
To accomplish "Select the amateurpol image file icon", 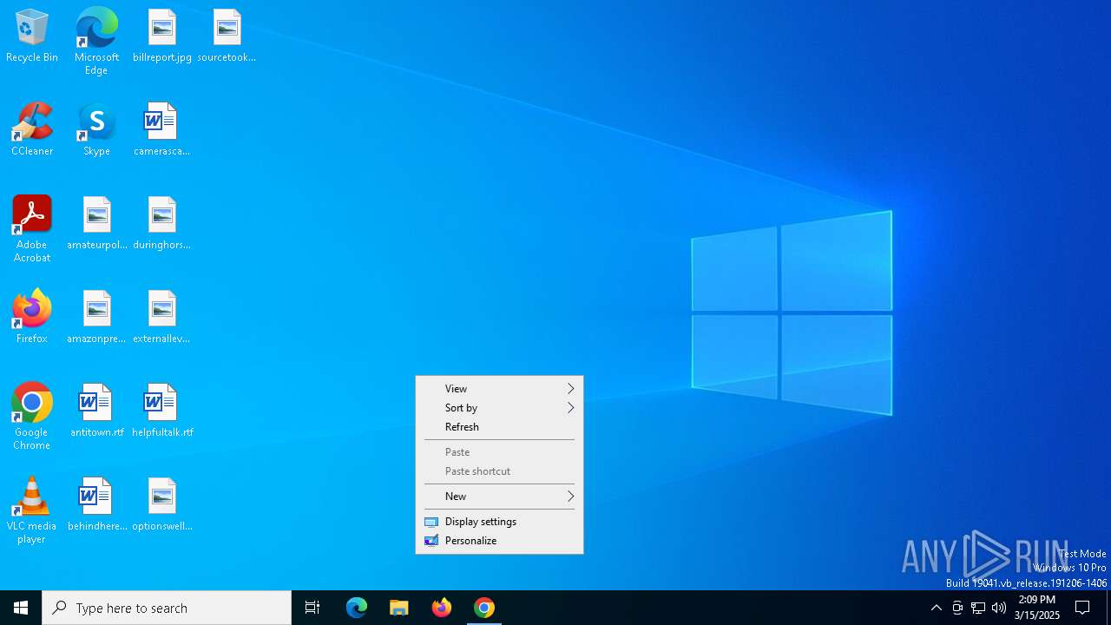I will point(96,224).
